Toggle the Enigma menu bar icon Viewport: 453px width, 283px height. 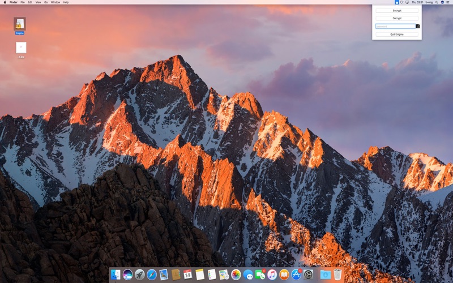[x=397, y=2]
